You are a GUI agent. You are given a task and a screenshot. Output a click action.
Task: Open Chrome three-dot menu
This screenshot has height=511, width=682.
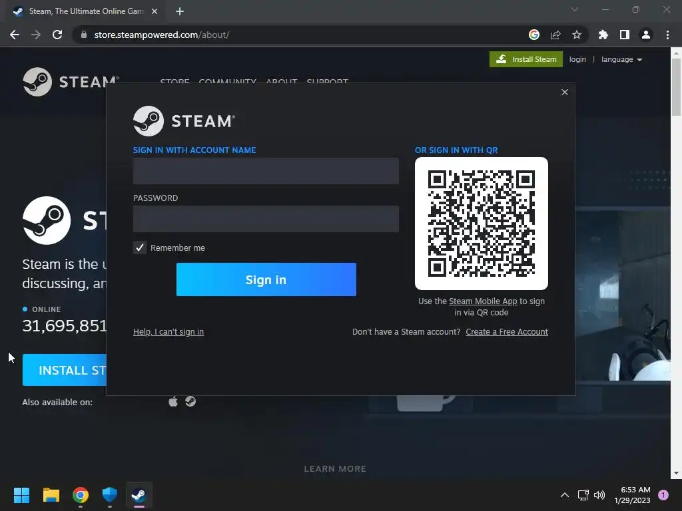click(667, 35)
